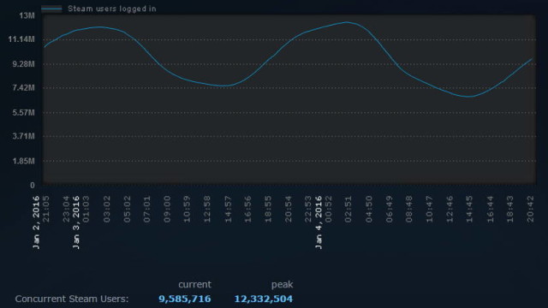Click the Jan 4, 2016 date label
548x308 pixels.
(x=319, y=222)
